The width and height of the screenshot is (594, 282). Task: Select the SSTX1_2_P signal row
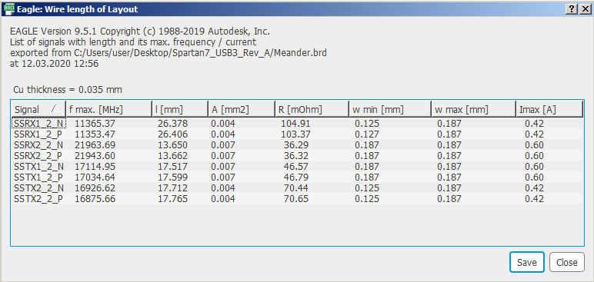coord(297,177)
